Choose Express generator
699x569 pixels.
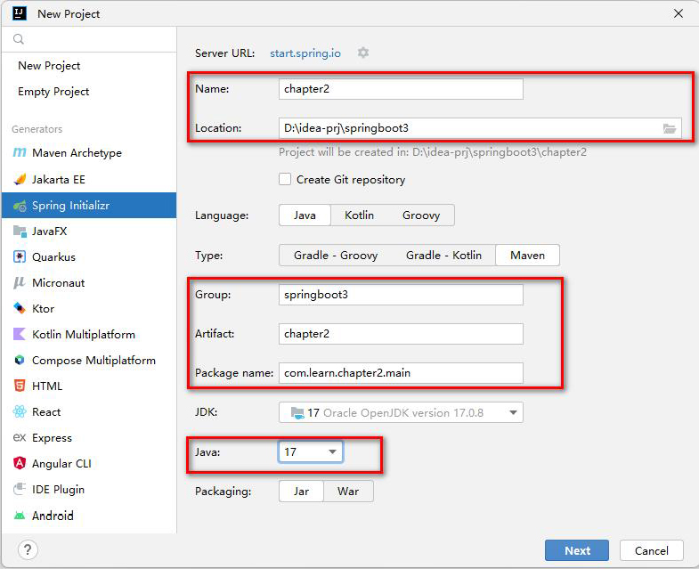coord(89,437)
